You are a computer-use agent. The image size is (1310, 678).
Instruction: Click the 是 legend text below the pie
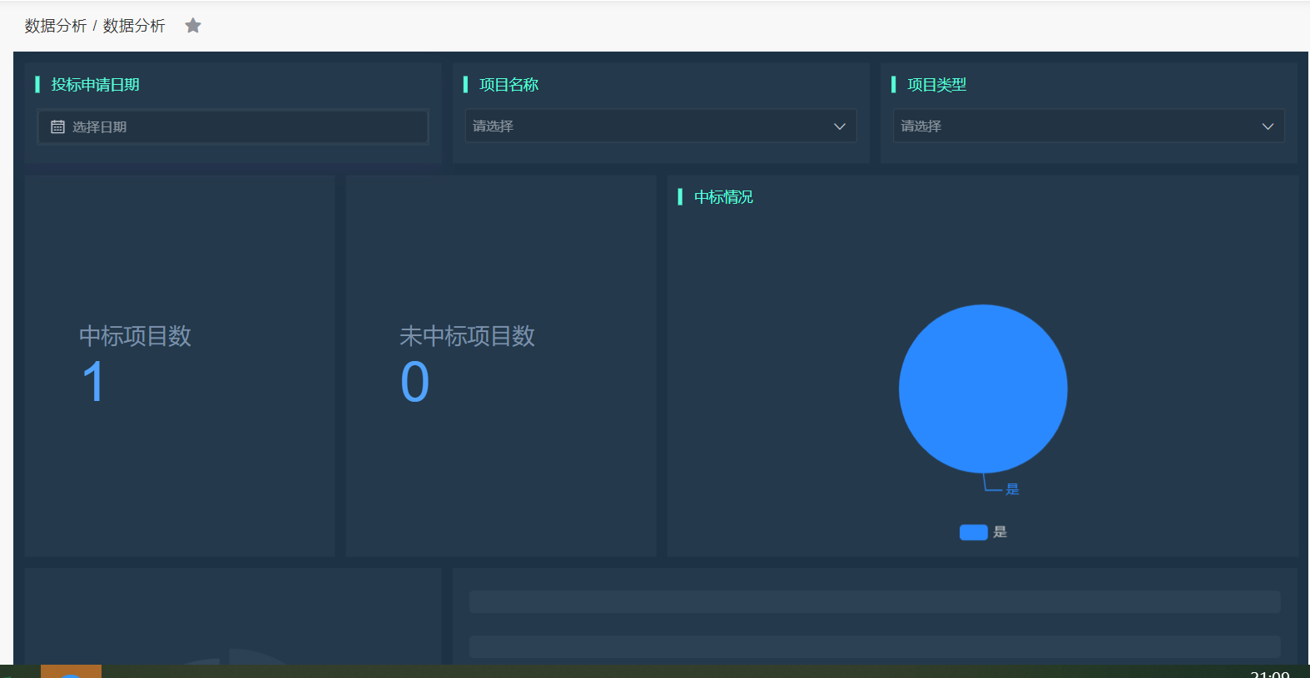1000,532
